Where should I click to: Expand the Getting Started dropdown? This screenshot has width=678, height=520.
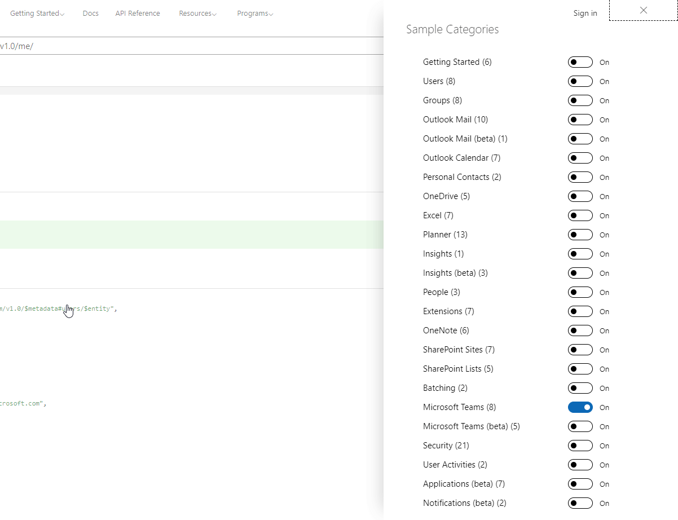pos(37,13)
